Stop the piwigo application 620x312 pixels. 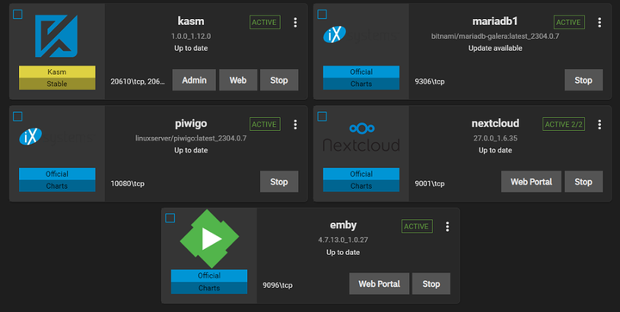tap(279, 182)
